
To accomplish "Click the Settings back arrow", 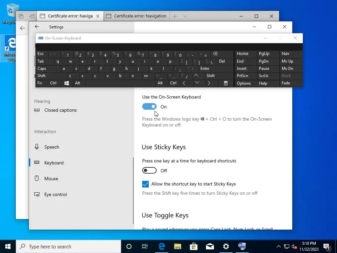I will pos(37,27).
